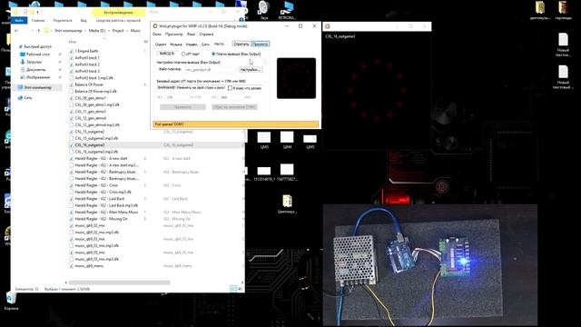Click the music file icon of 1 Empire Earth
581x327 pixels.
coord(72,51)
